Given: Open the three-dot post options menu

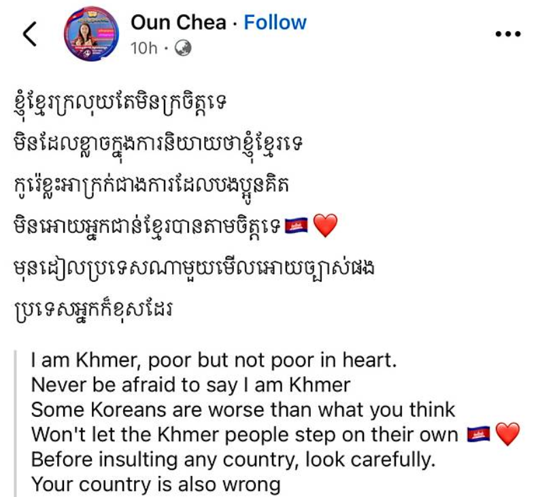Looking at the screenshot, I should (507, 34).
